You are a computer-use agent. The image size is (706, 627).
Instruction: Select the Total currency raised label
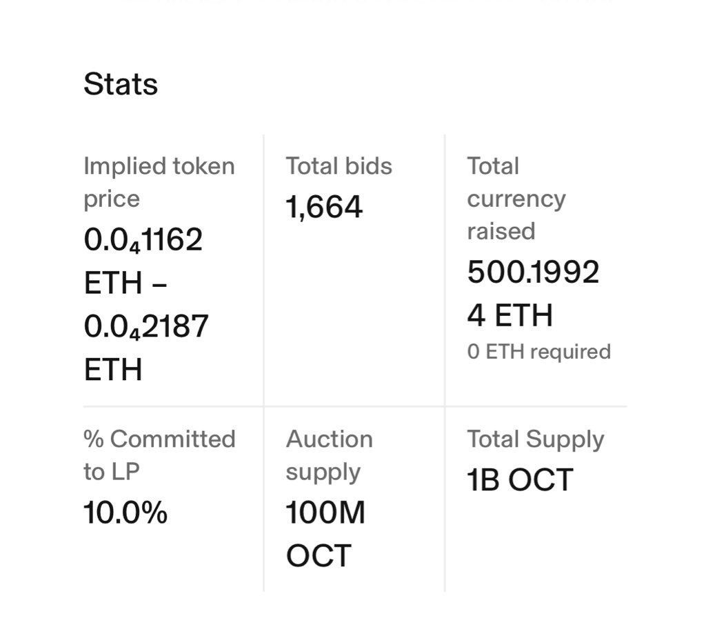coord(516,199)
